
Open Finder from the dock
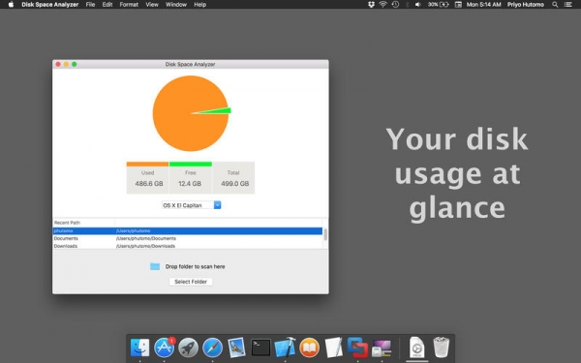pyautogui.click(x=139, y=348)
